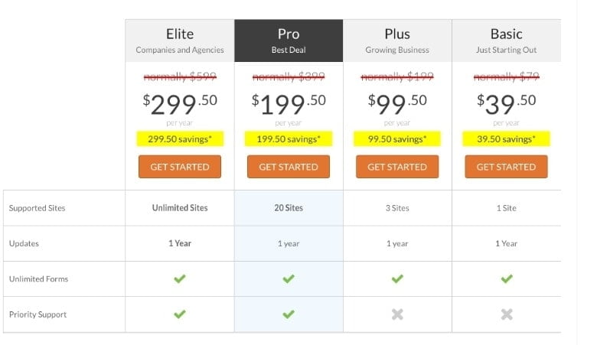Click the 20 Sites cell for Pro

289,208
